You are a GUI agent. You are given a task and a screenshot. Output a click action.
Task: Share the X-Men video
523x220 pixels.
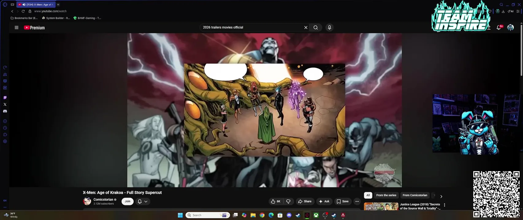304,201
